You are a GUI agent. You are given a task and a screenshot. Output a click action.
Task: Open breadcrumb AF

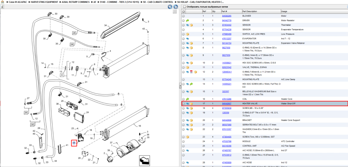pyautogui.click(x=95, y=2)
